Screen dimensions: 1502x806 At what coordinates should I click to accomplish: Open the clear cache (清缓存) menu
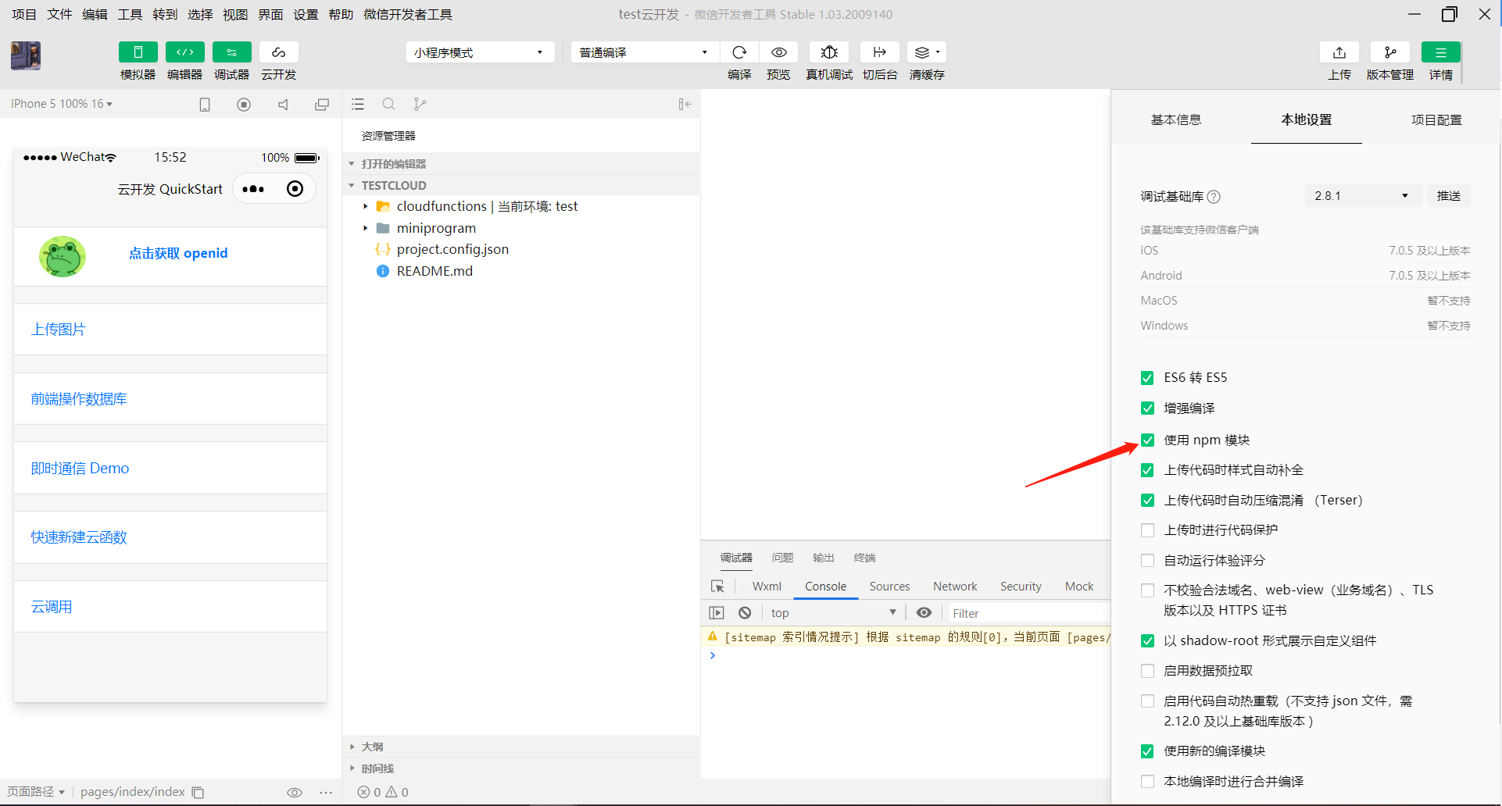point(927,52)
